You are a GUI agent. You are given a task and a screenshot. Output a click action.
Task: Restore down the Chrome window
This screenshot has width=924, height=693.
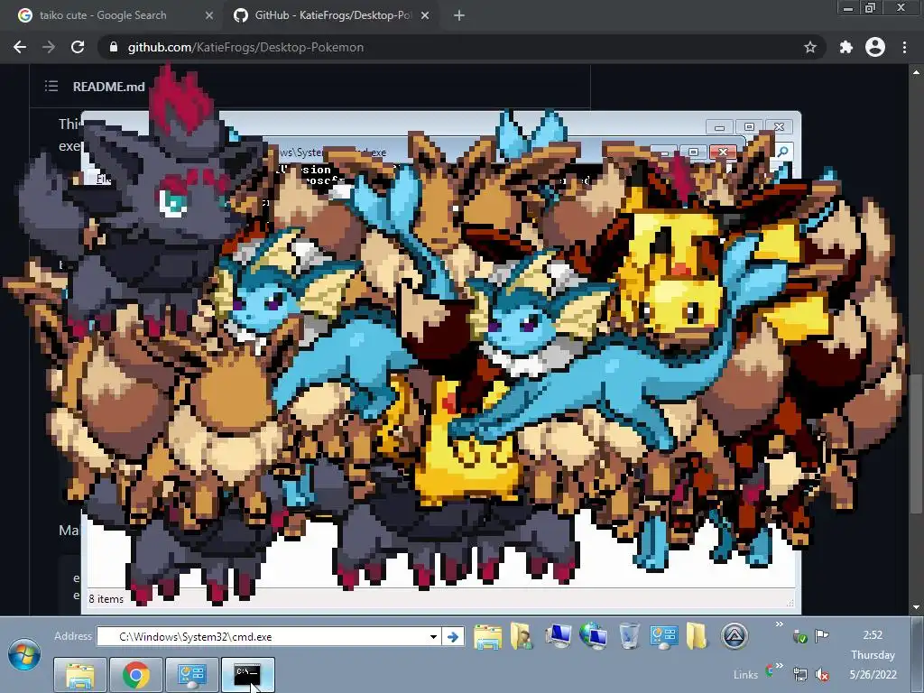tap(871, 8)
